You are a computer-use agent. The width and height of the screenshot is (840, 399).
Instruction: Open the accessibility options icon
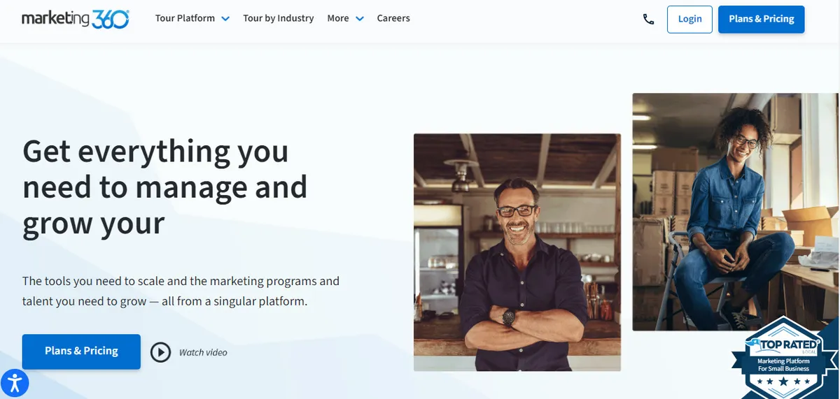(x=15, y=383)
